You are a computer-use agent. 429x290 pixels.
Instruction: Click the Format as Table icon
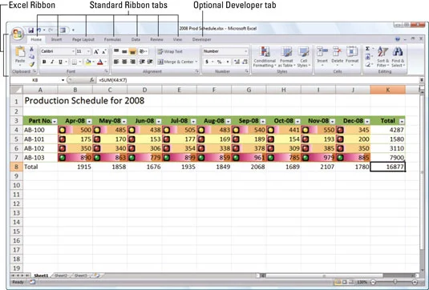[286, 57]
